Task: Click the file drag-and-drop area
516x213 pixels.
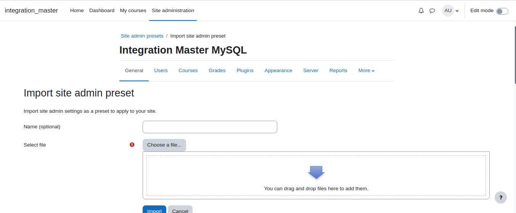Action: pos(316,175)
